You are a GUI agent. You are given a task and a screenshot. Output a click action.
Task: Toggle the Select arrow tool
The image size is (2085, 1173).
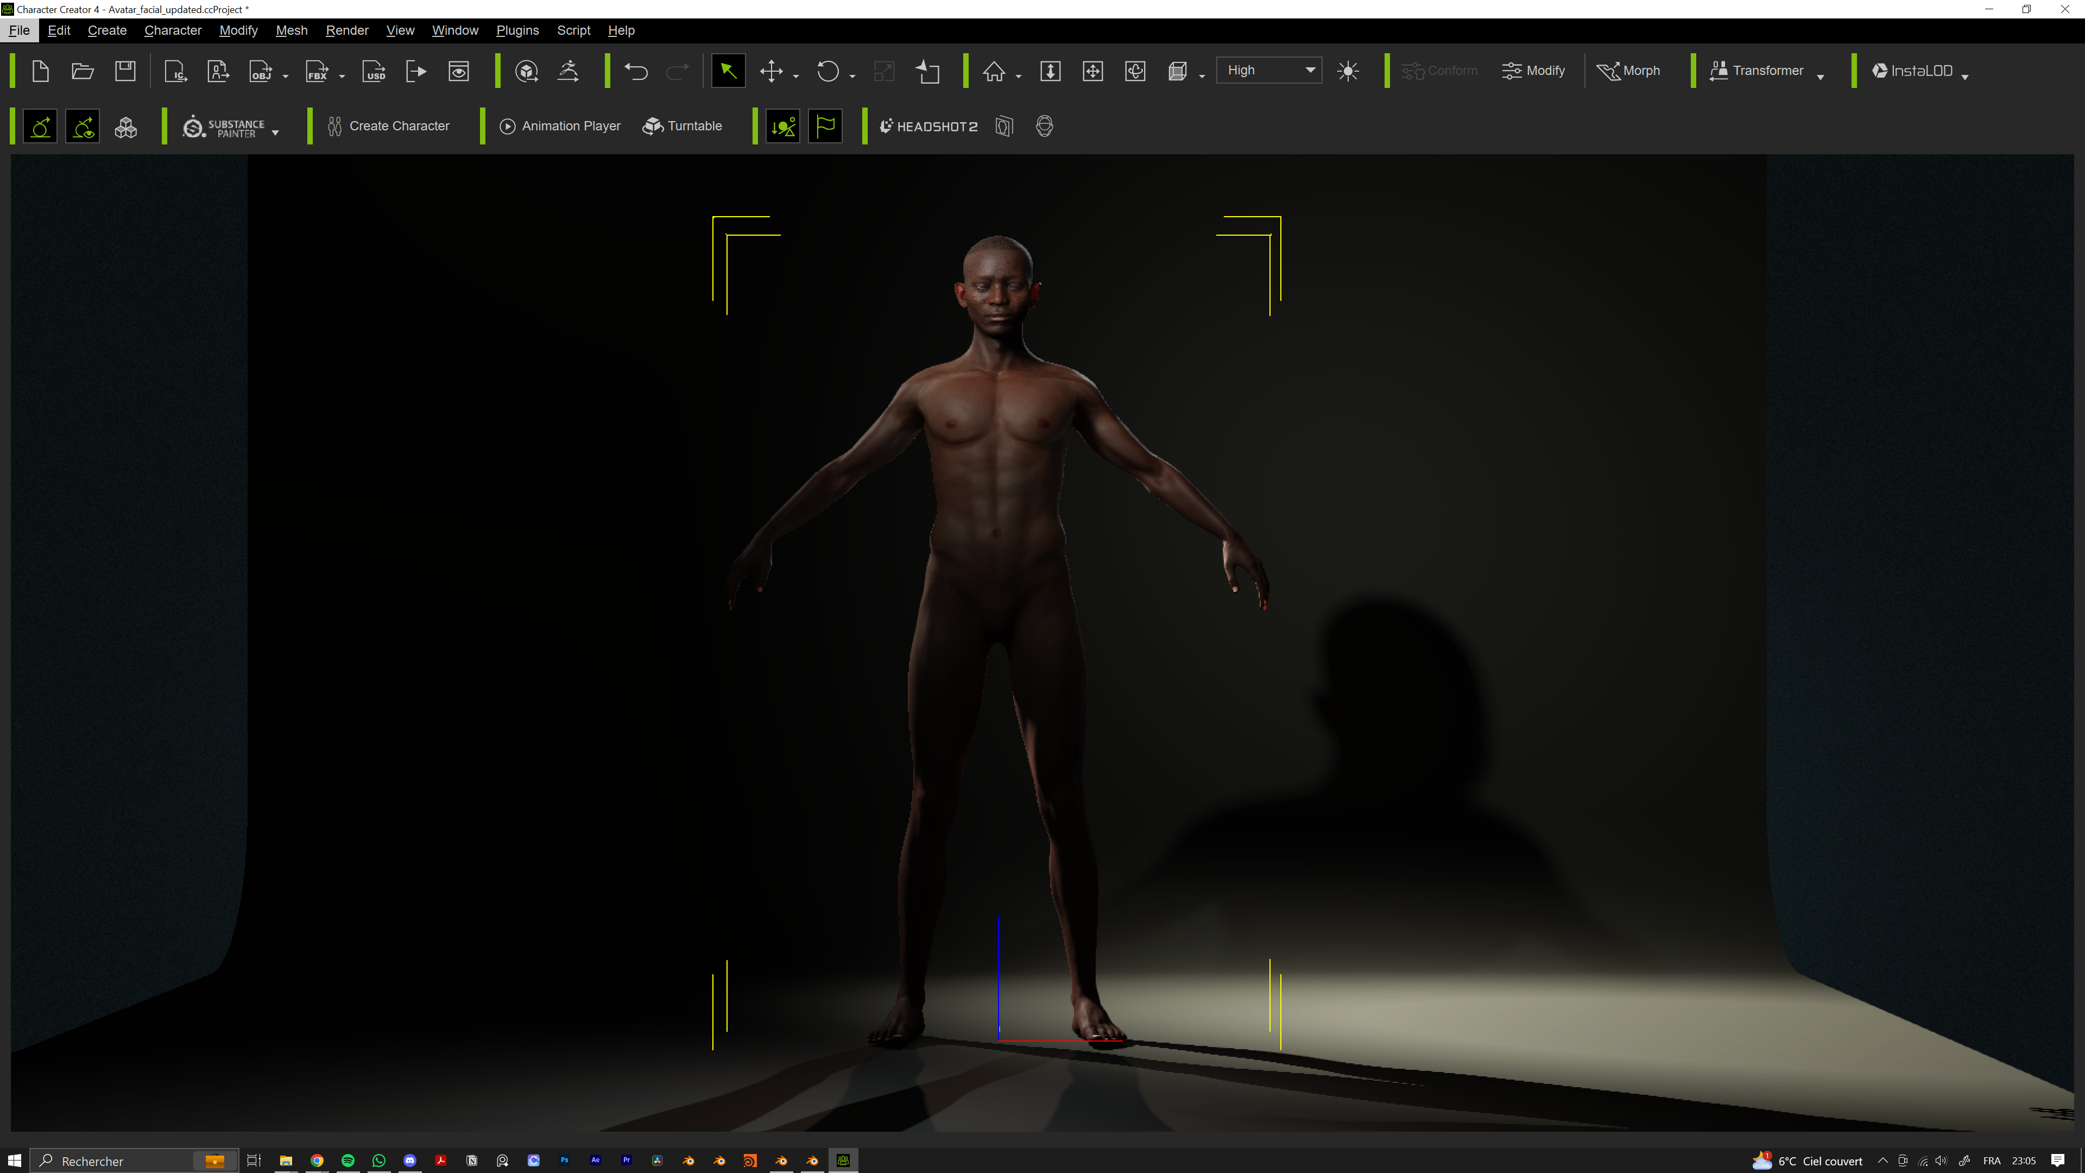[729, 71]
